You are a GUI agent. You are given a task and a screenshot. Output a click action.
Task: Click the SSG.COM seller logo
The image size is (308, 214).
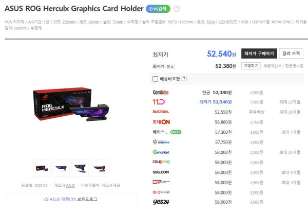coord(161,172)
